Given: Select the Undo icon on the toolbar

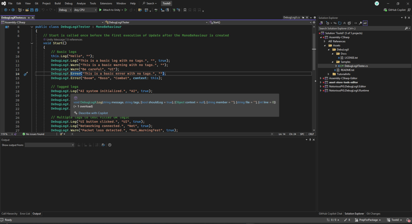Looking at the screenshot, I should coord(43,10).
